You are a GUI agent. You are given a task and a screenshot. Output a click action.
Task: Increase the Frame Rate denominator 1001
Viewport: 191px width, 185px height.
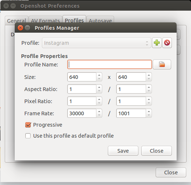(149, 112)
